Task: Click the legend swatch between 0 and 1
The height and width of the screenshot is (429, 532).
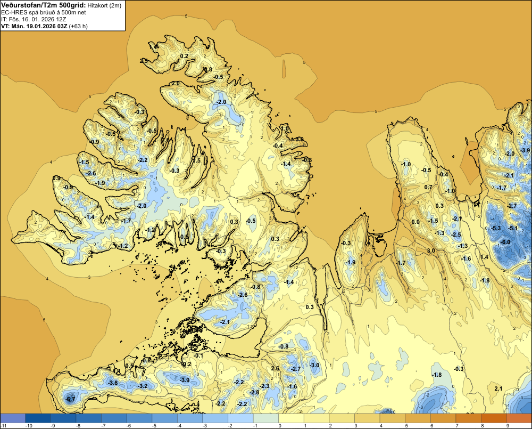Action: pyautogui.click(x=292, y=418)
